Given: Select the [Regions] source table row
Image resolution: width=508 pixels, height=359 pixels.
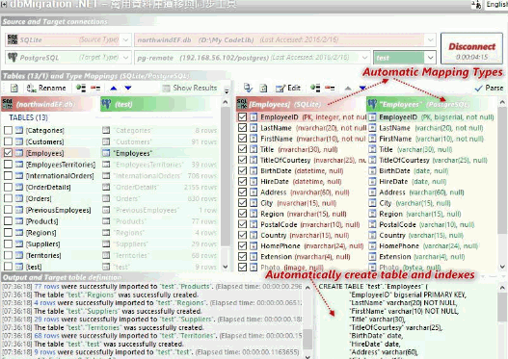Looking at the screenshot, I should pos(50,233).
